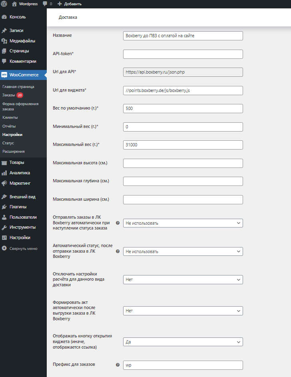Click Префикс для заказов field
Screen dimensions: 291x377
pos(183,365)
